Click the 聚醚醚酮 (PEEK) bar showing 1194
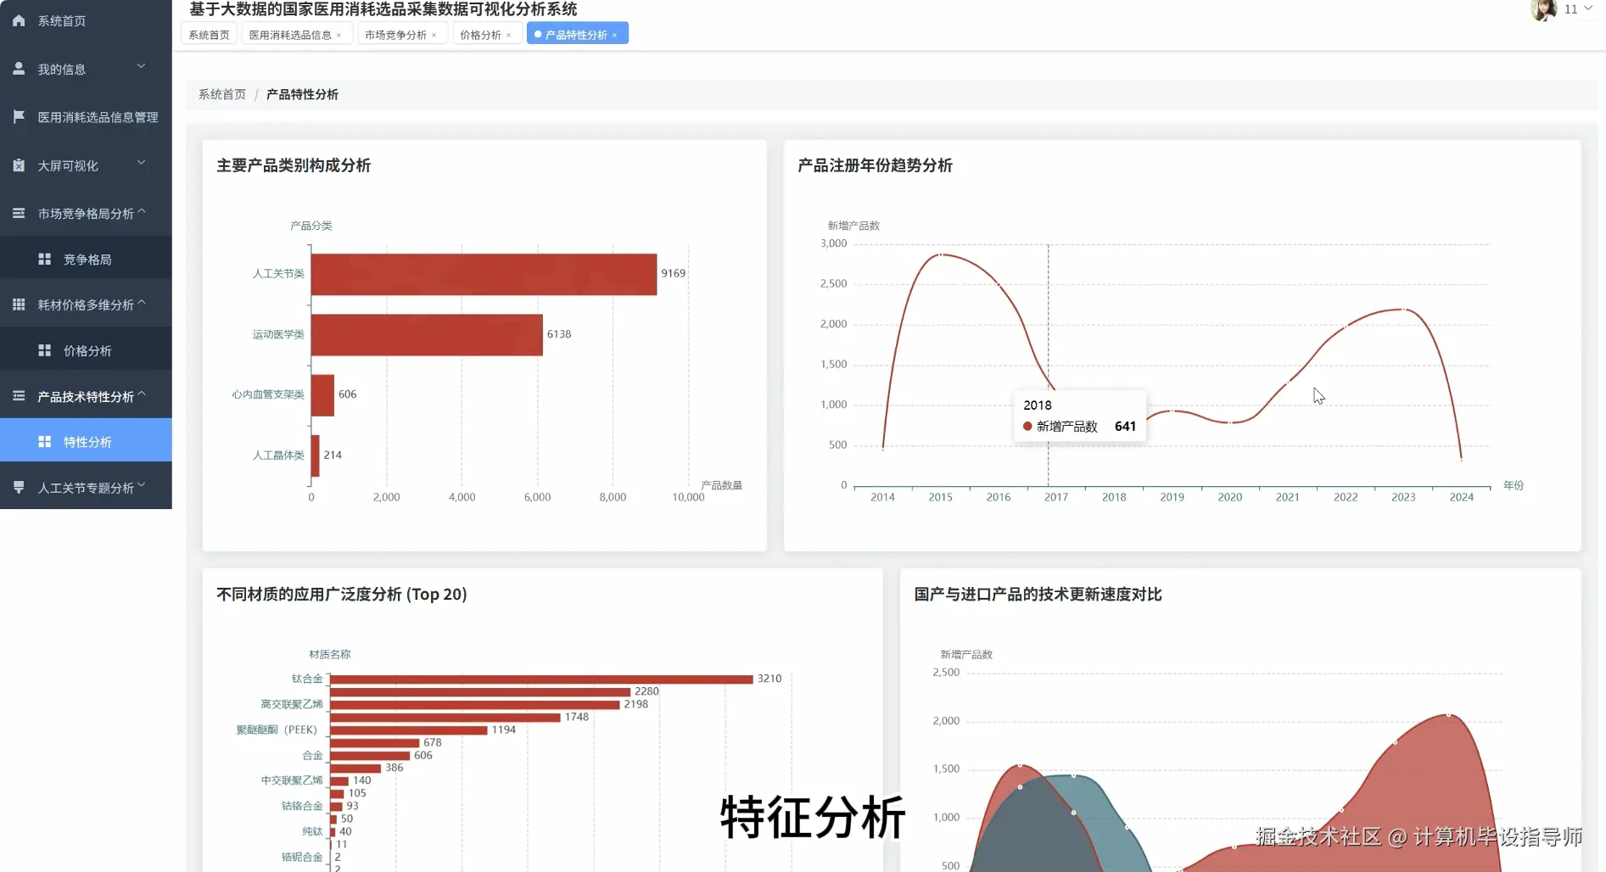 click(409, 730)
